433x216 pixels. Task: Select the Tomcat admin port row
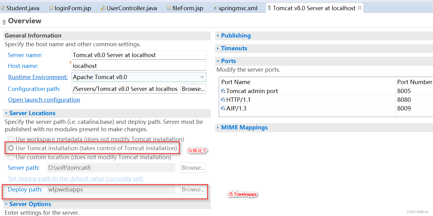pyautogui.click(x=326, y=91)
